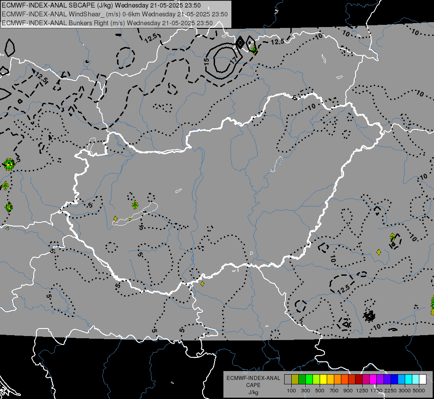Viewport: 434px width, 399px height.
Task: Click the WindShear 0-6km title line
Action: click(x=115, y=14)
